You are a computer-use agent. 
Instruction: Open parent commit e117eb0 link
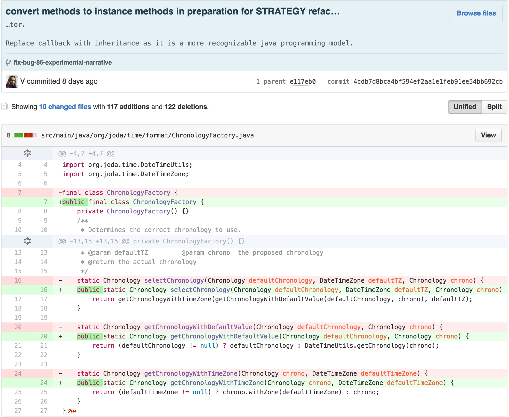coord(303,82)
